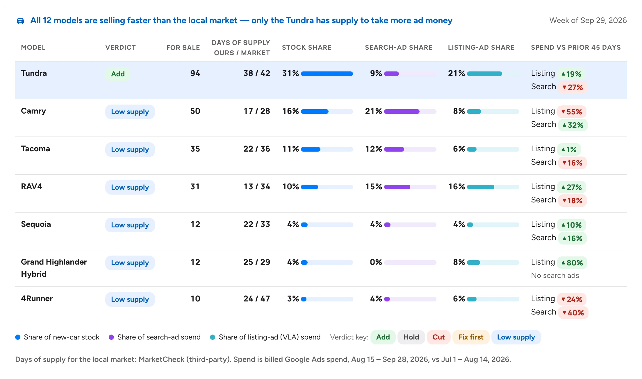
Task: Click Grand Highlander Hybrid's Listing up 80% badge
Action: click(x=572, y=263)
